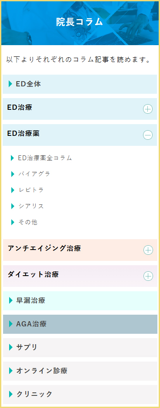Go to オンライン診療 category
160x408 pixels.
pyautogui.click(x=80, y=371)
